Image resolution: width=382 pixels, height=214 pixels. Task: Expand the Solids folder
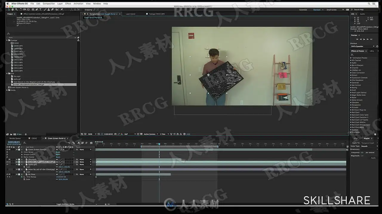point(7,90)
